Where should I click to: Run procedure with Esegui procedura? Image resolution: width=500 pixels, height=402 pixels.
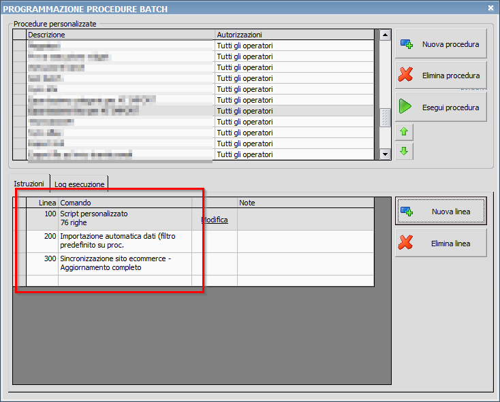click(441, 107)
